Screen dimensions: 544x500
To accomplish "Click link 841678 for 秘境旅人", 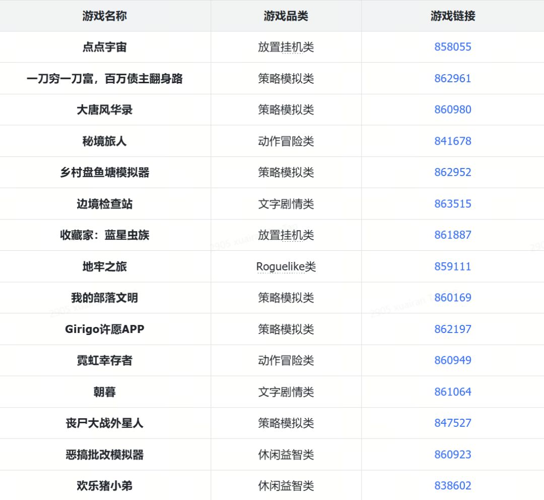I will [453, 141].
